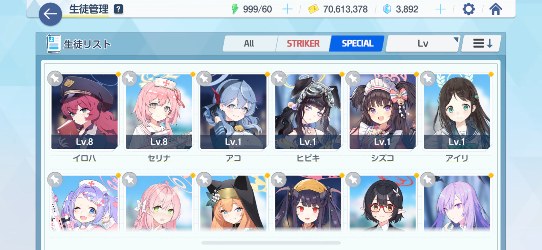Switch to the STRIKER tab
Image resolution: width=542 pixels, height=250 pixels.
(303, 43)
